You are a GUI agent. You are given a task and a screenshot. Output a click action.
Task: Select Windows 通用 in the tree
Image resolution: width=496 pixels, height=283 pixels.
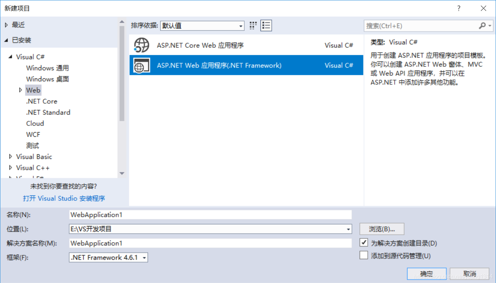click(x=47, y=68)
